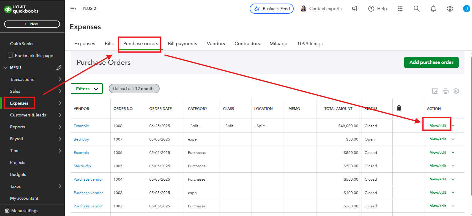Image resolution: width=472 pixels, height=216 pixels.
Task: Collapse the MENU section
Action: [x=5, y=68]
